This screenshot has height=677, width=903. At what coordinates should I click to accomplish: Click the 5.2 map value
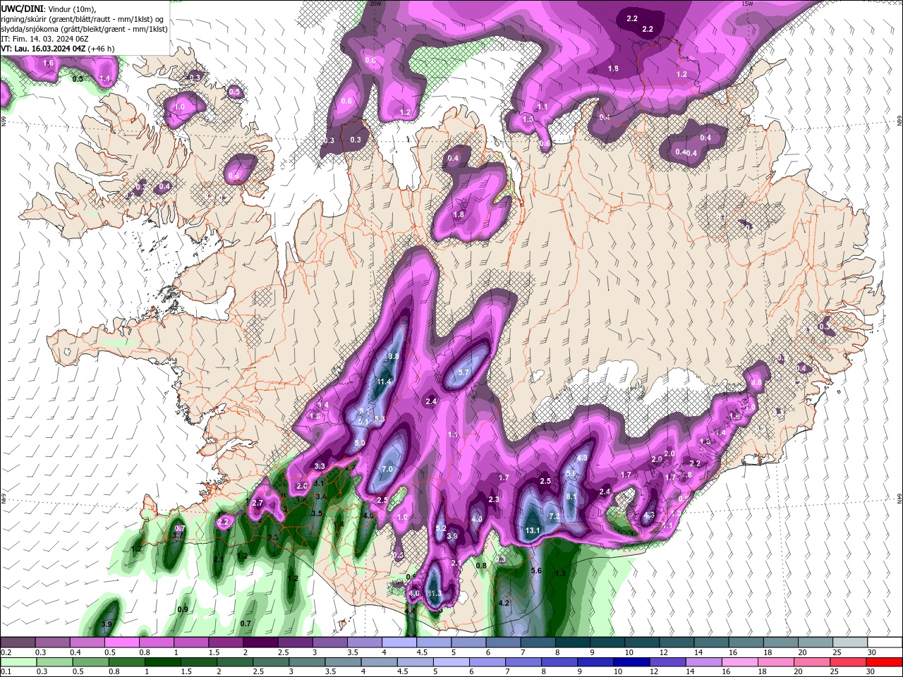coord(441,528)
